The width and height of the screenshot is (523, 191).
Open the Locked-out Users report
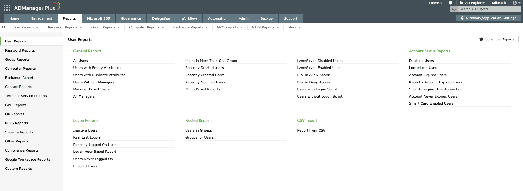(x=424, y=68)
